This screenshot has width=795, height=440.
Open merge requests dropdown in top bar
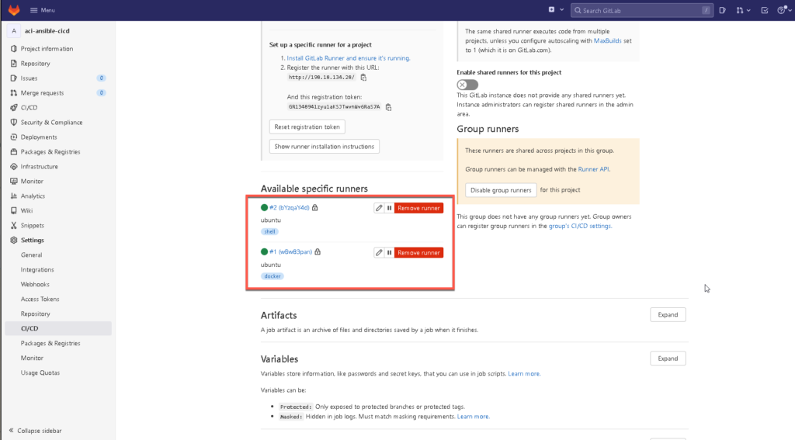[743, 10]
